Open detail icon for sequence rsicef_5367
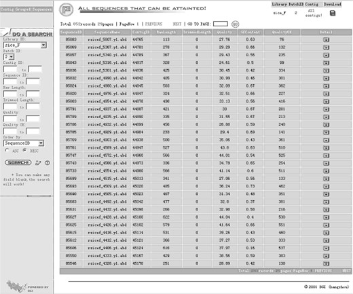The width and height of the screenshot is (353, 294). coord(326,48)
